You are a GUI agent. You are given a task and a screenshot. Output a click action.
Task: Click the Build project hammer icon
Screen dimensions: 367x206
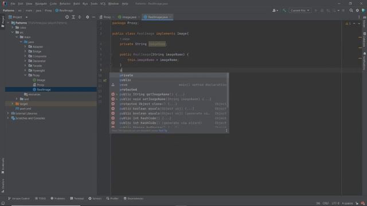tap(284, 10)
